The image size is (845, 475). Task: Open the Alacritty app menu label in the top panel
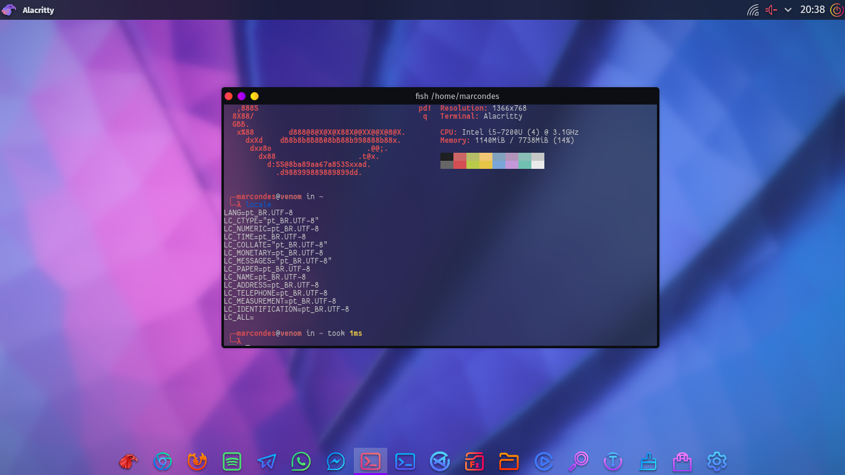38,10
